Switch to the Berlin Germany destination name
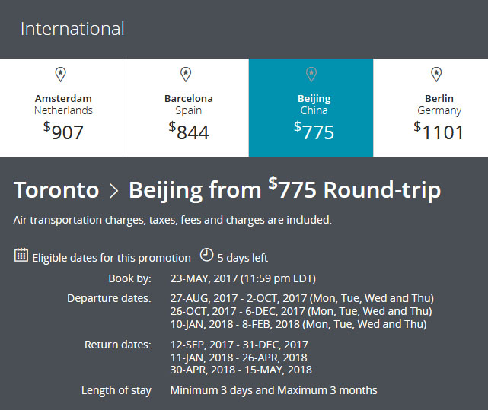 point(439,104)
